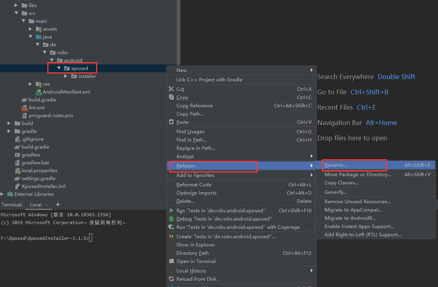Viewport: 438px width, 287px height.
Task: Click the Copy icon in context menu
Action: coord(171,97)
